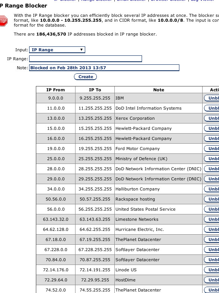
Task: Unblock the Ministry of Defence (UK) range
Action: point(212,159)
